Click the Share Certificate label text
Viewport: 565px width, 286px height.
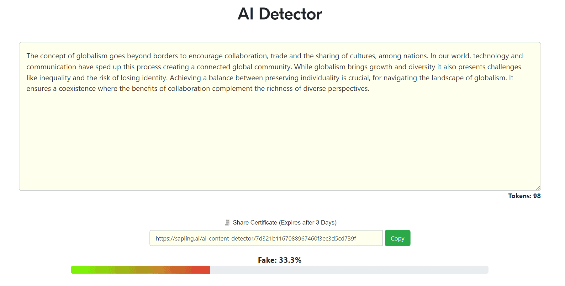tap(284, 223)
